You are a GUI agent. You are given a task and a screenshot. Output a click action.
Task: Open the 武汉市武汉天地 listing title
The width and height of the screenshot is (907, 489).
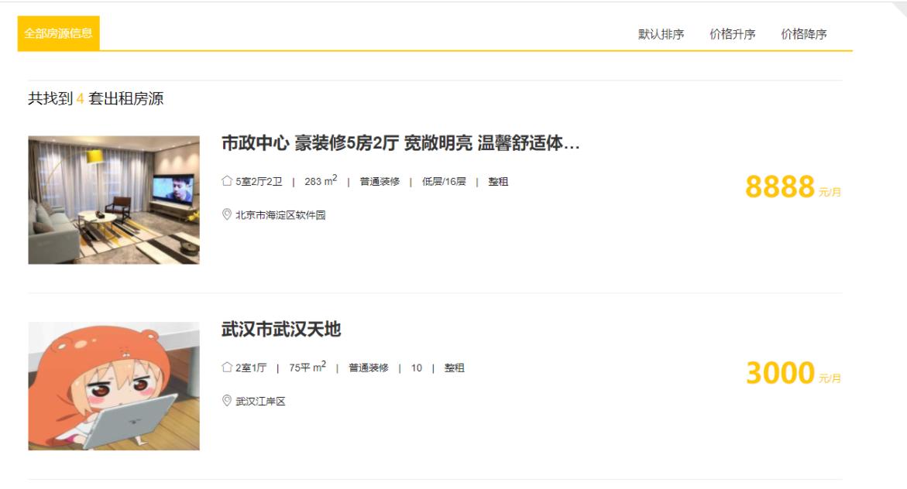coord(281,330)
